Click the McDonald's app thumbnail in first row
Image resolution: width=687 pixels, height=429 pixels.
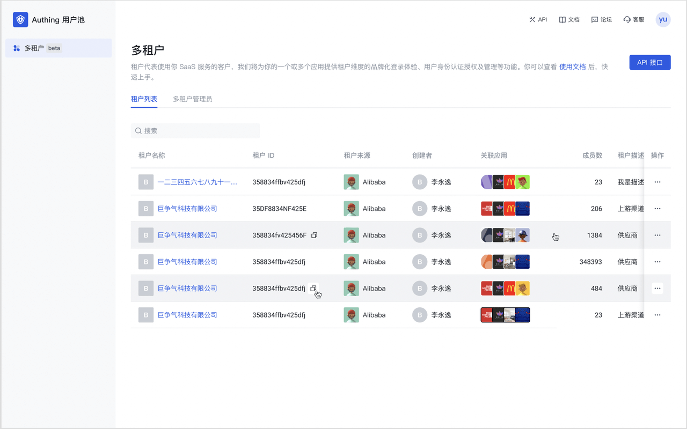(510, 182)
